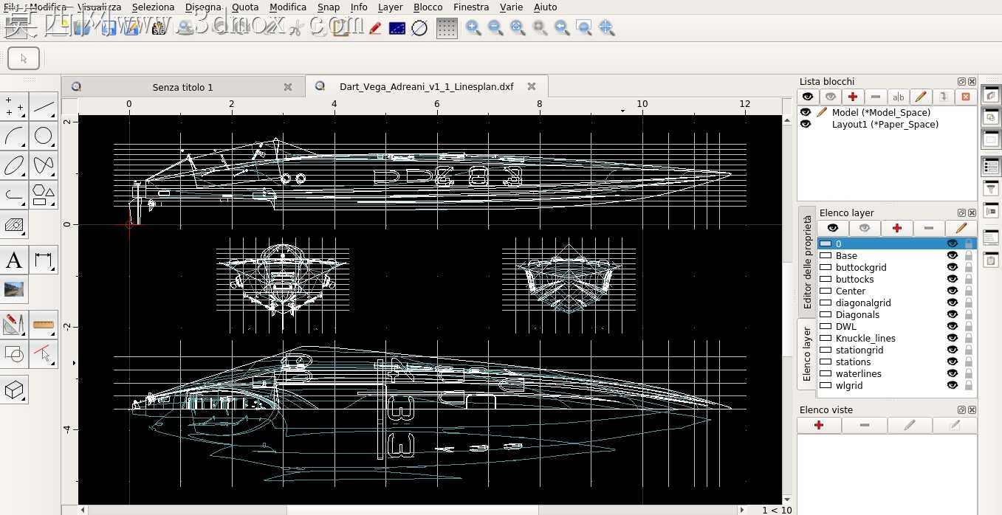This screenshot has width=1002, height=515.
Task: Open the Dimension tools icon
Action: 44,260
